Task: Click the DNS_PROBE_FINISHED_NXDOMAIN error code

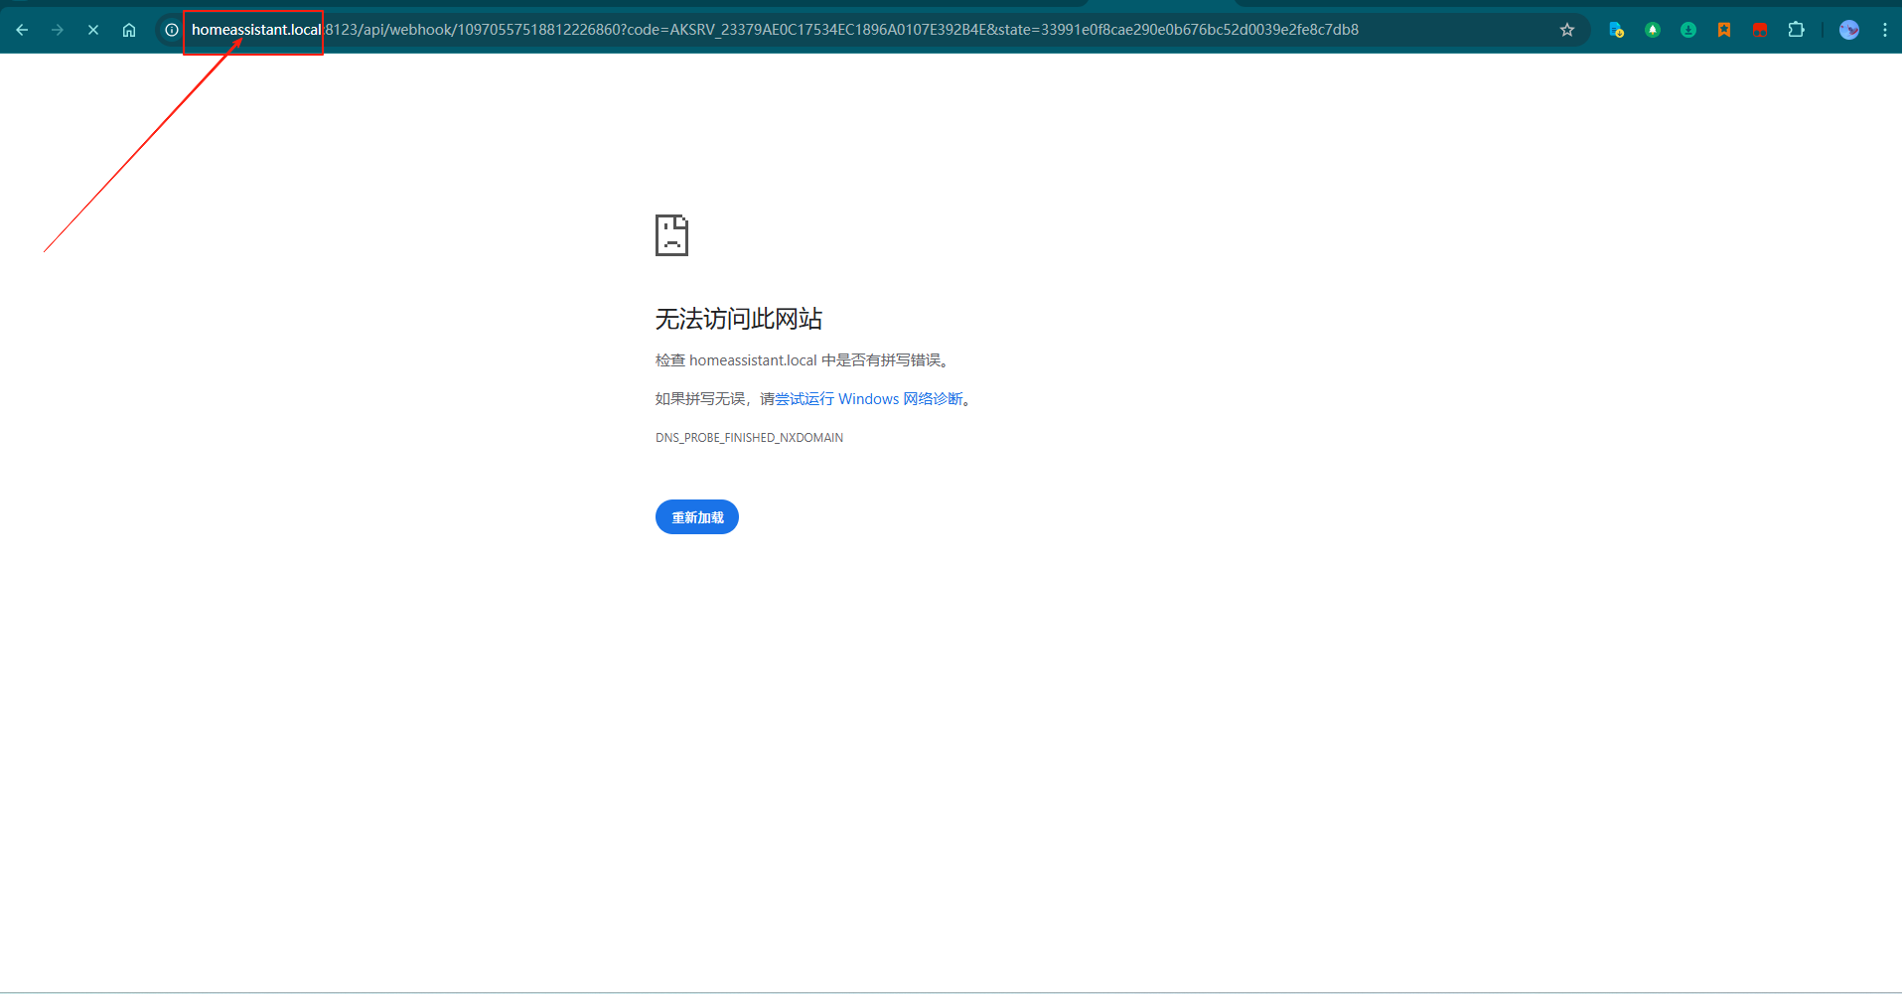Action: point(749,438)
